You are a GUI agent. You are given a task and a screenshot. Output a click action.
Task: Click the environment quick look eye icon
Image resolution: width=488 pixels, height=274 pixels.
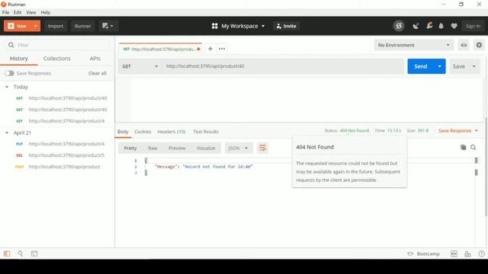point(464,45)
